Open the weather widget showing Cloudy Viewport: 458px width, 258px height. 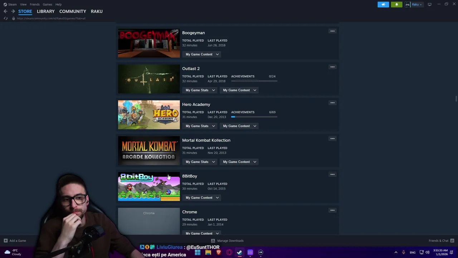click(12, 252)
